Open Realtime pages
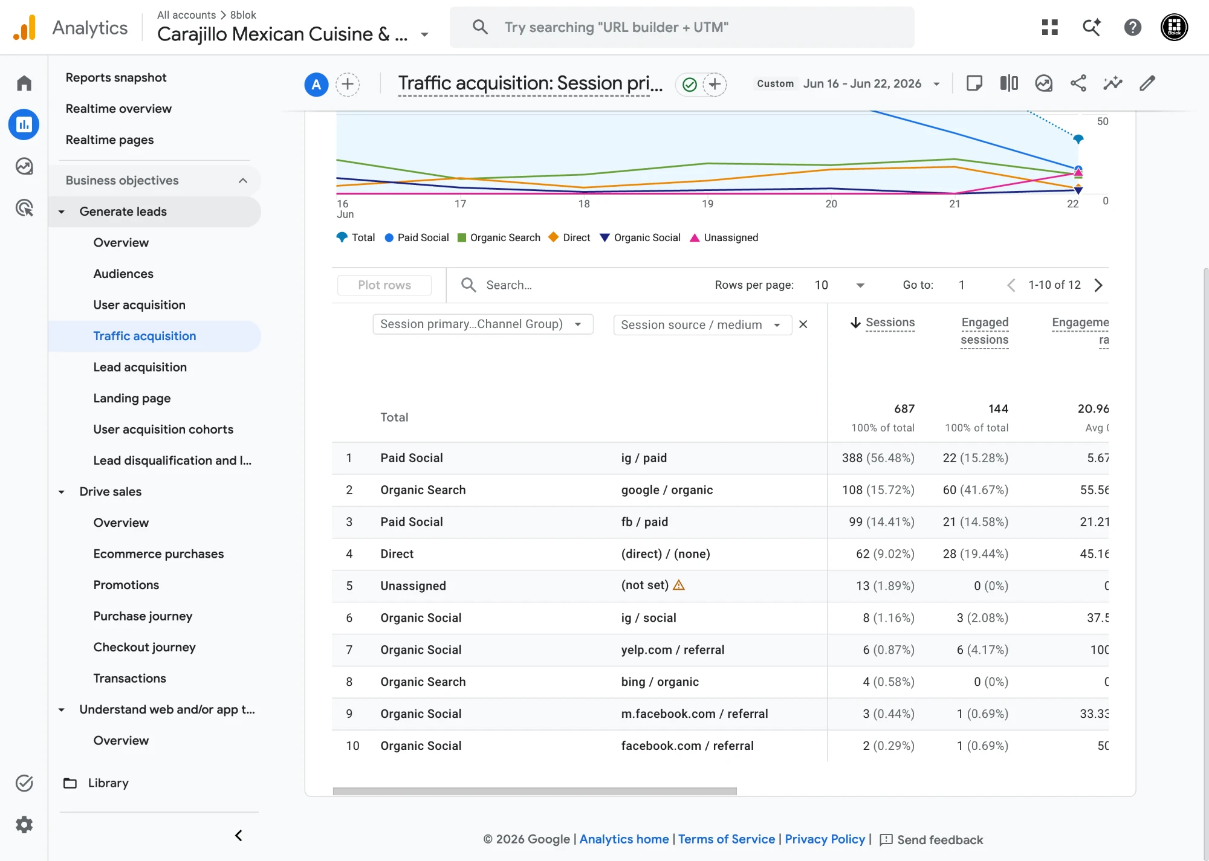This screenshot has width=1209, height=861. (109, 140)
